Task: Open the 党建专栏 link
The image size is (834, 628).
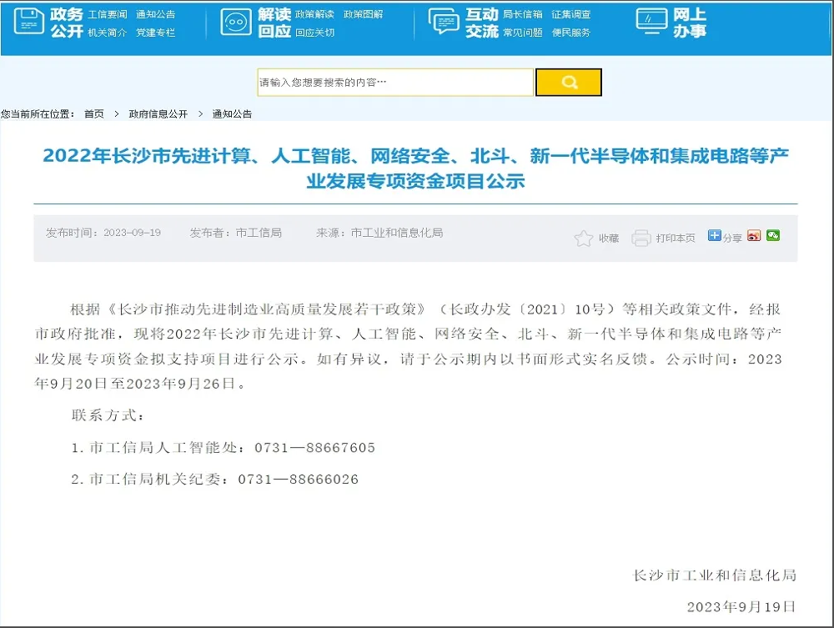Action: pyautogui.click(x=155, y=33)
